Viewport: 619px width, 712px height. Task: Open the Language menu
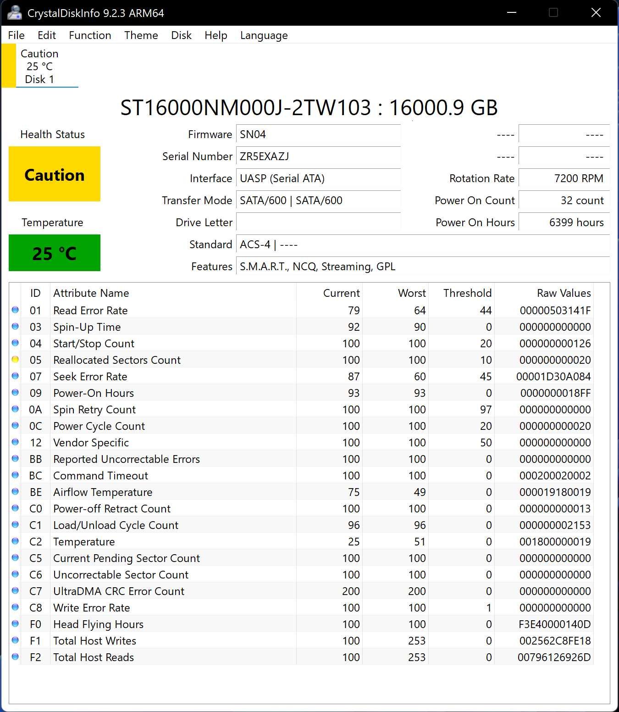tap(264, 35)
